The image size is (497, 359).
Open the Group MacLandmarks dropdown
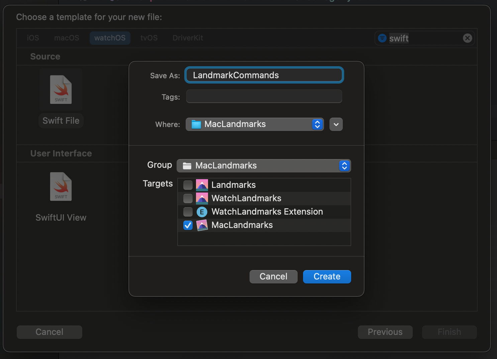(264, 166)
